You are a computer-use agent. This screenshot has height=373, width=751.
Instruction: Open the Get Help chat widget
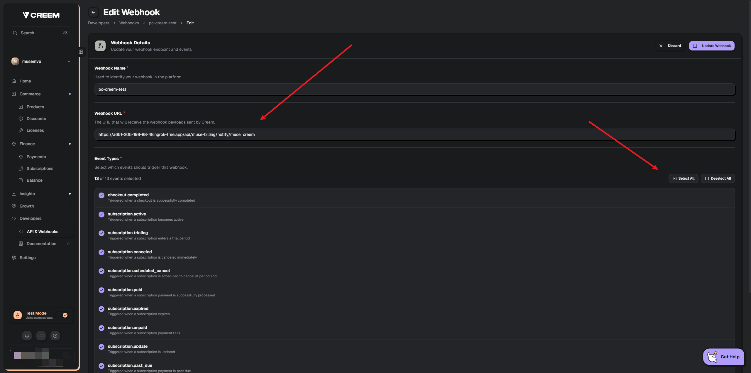tap(723, 357)
